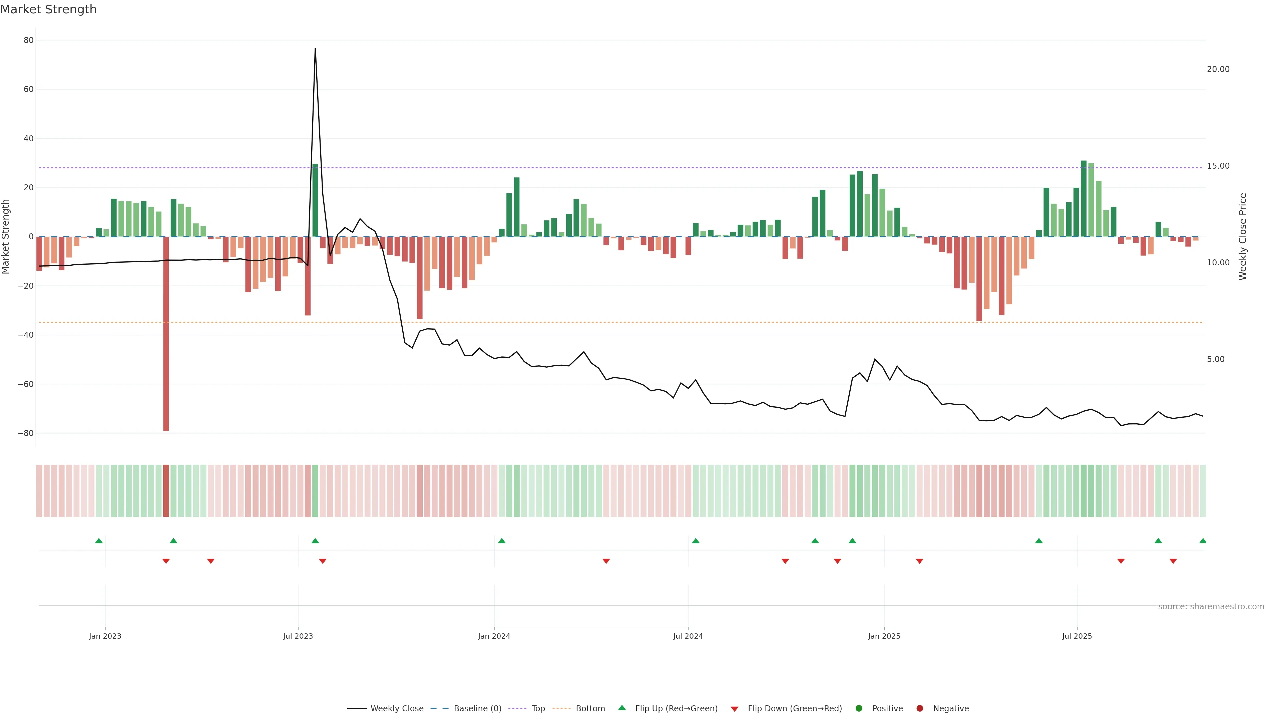
Task: Click the Negative red dot legend icon
Action: (919, 709)
